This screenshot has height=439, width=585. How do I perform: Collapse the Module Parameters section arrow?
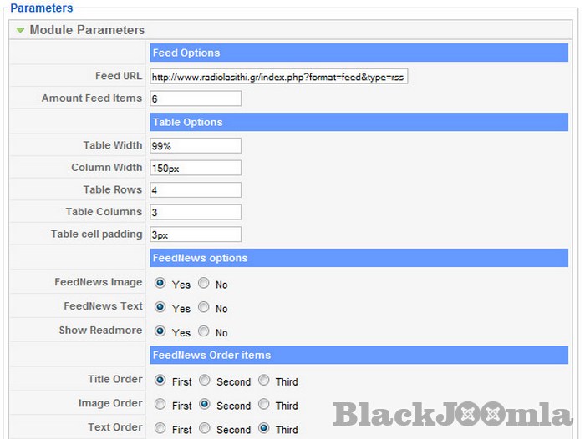click(20, 30)
